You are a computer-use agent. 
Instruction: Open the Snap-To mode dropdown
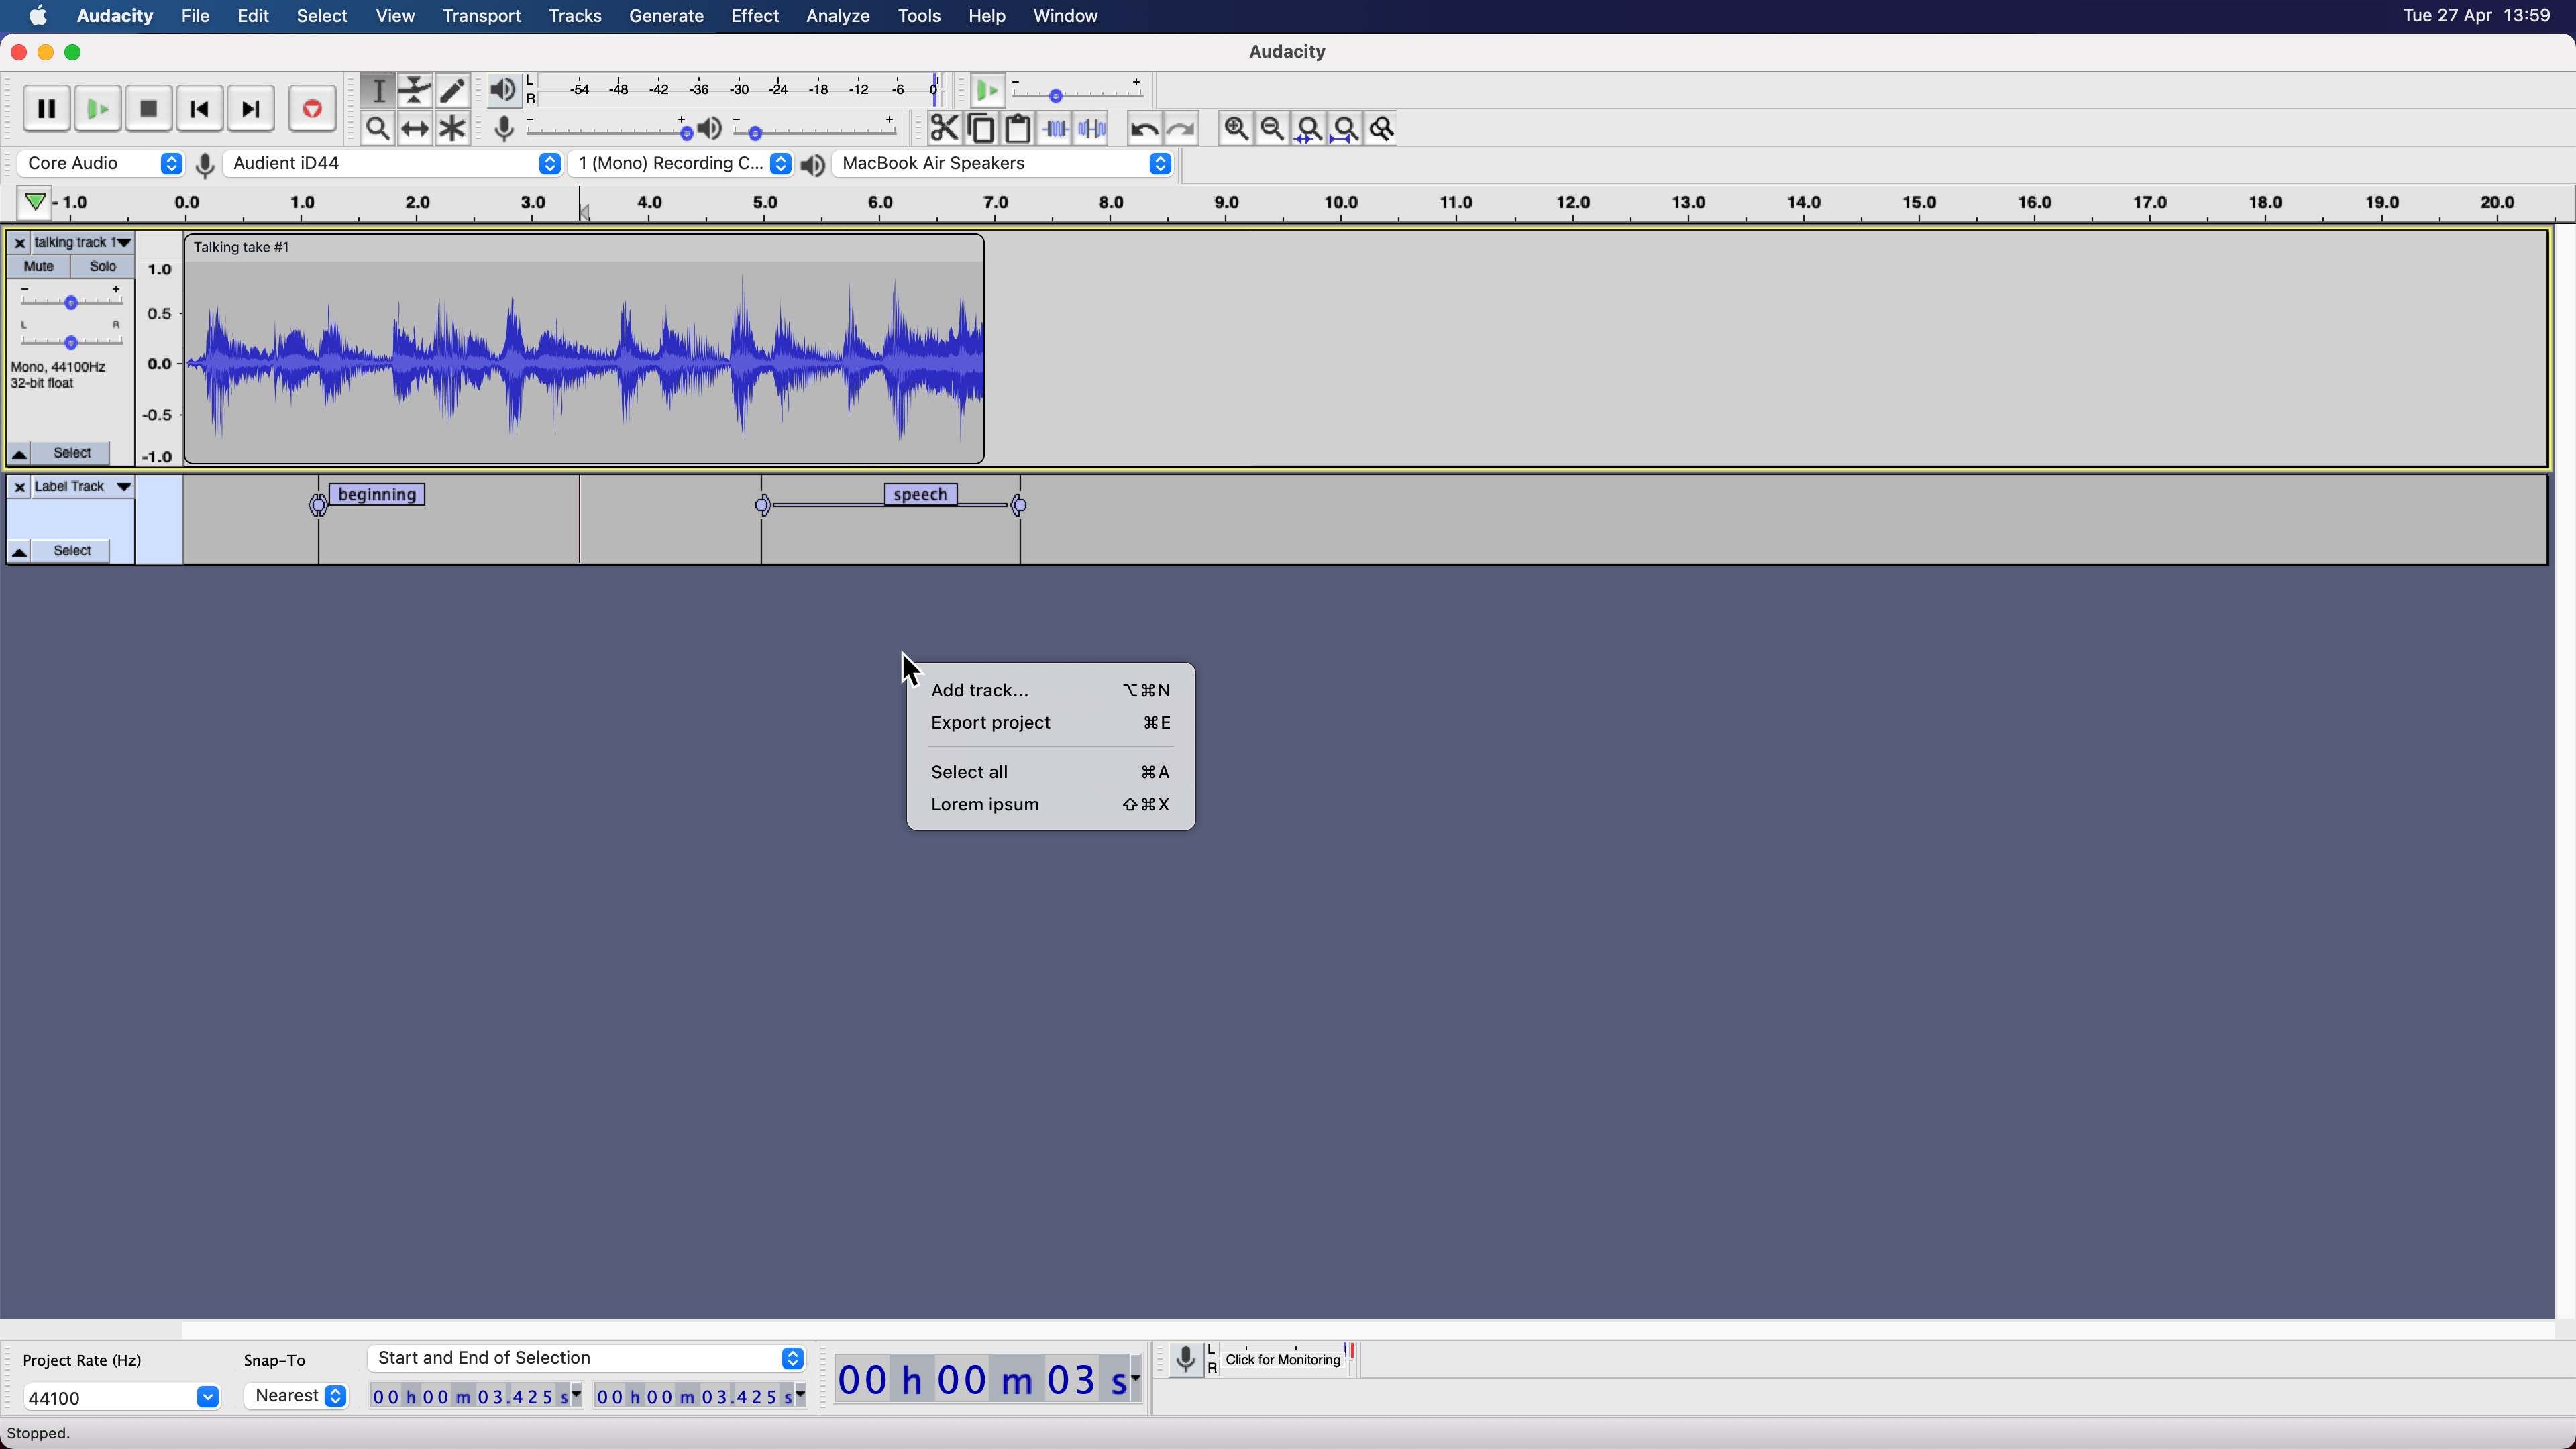[296, 1396]
